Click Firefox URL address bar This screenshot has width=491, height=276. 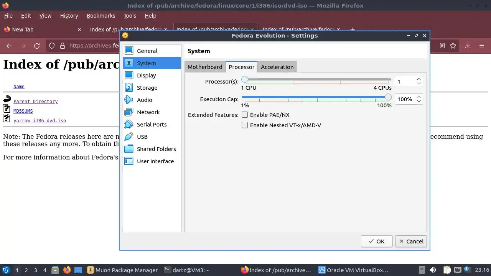[94, 46]
